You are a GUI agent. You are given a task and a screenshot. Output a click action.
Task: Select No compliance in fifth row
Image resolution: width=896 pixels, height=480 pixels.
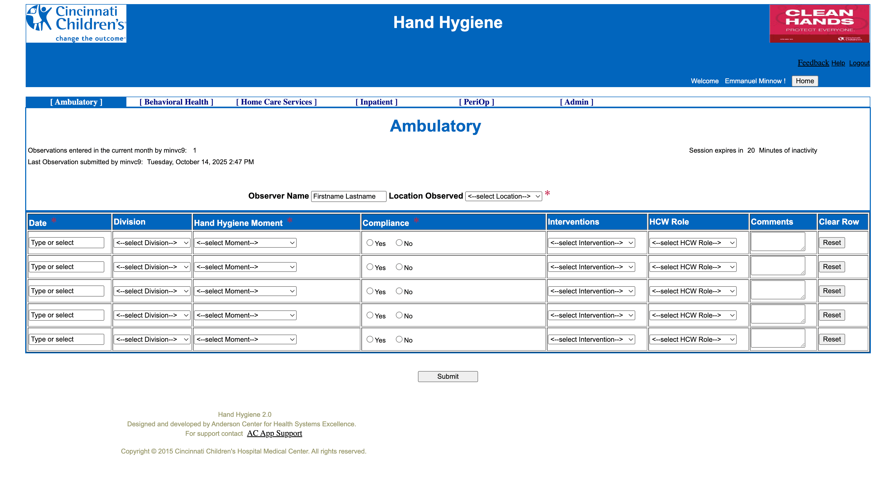click(x=399, y=339)
